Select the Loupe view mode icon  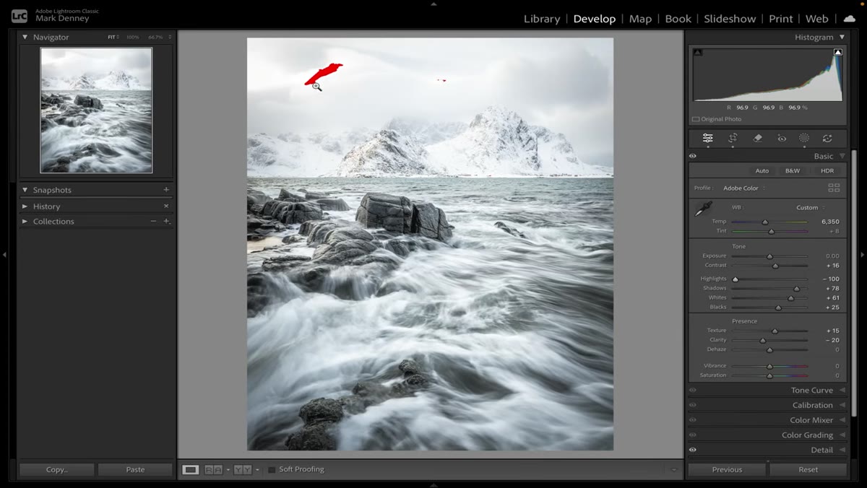[x=190, y=469]
